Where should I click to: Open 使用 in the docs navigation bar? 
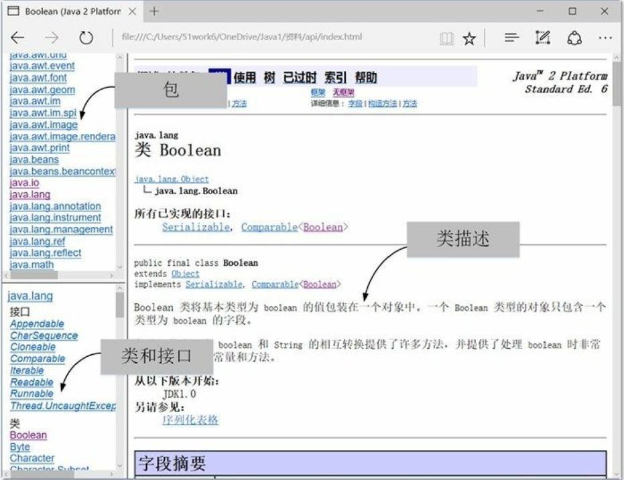click(x=245, y=77)
